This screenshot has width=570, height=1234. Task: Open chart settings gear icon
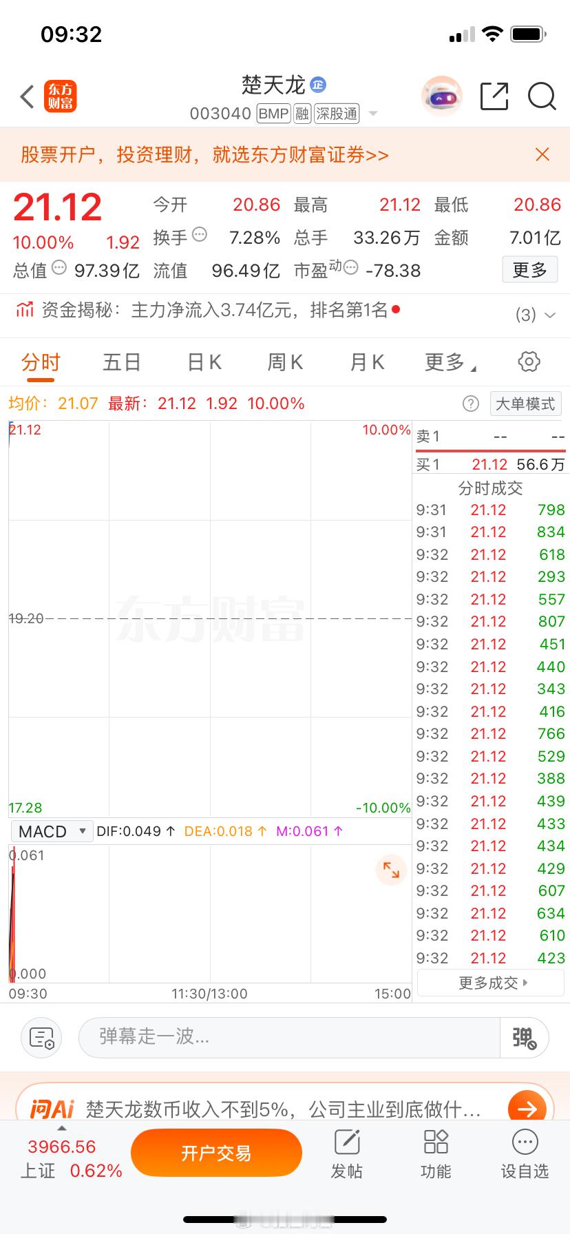(x=529, y=362)
